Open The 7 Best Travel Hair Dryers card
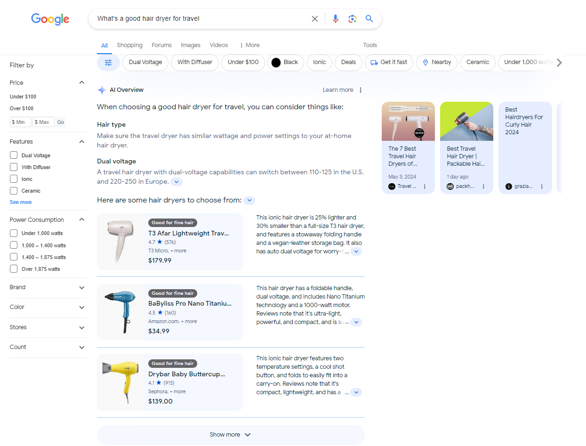The height and width of the screenshot is (446, 586). (x=408, y=148)
